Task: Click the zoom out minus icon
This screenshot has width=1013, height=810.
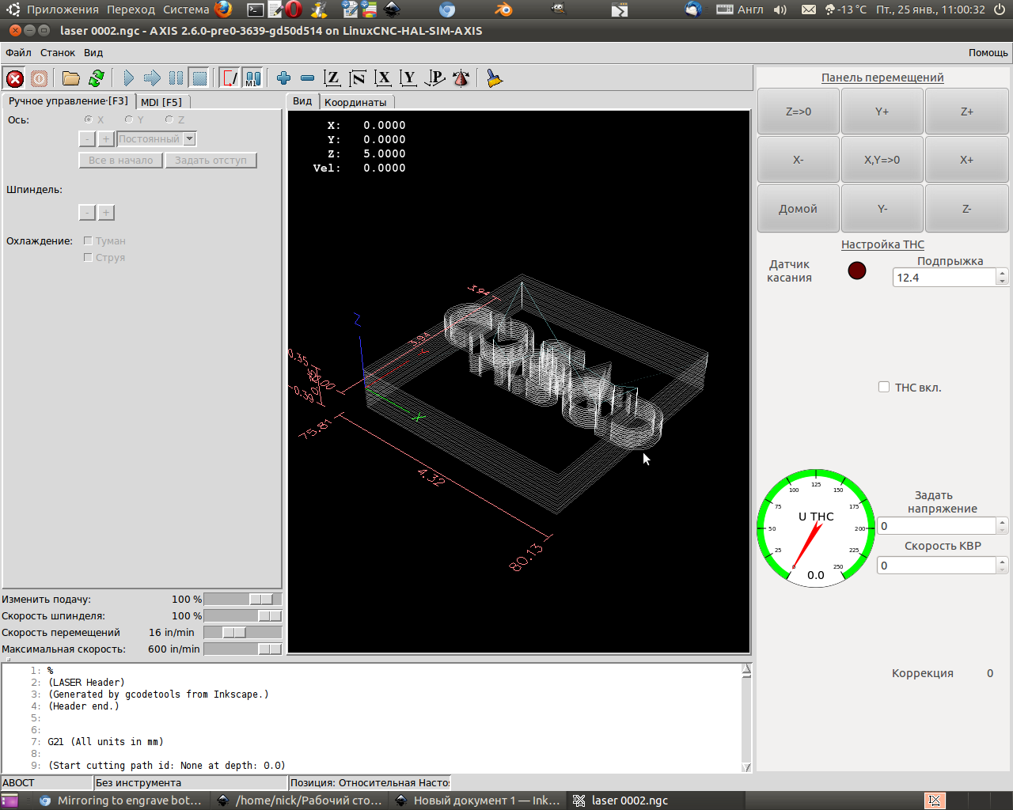Action: (x=308, y=78)
